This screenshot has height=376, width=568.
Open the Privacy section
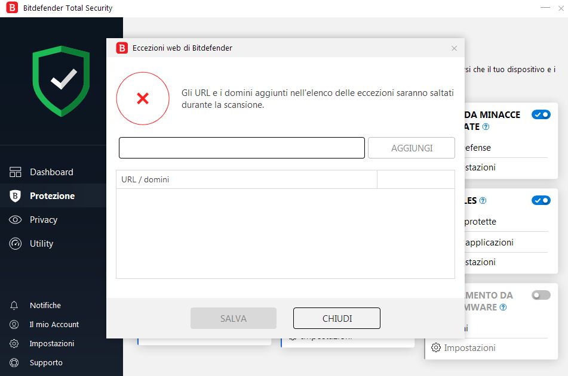[x=44, y=220]
